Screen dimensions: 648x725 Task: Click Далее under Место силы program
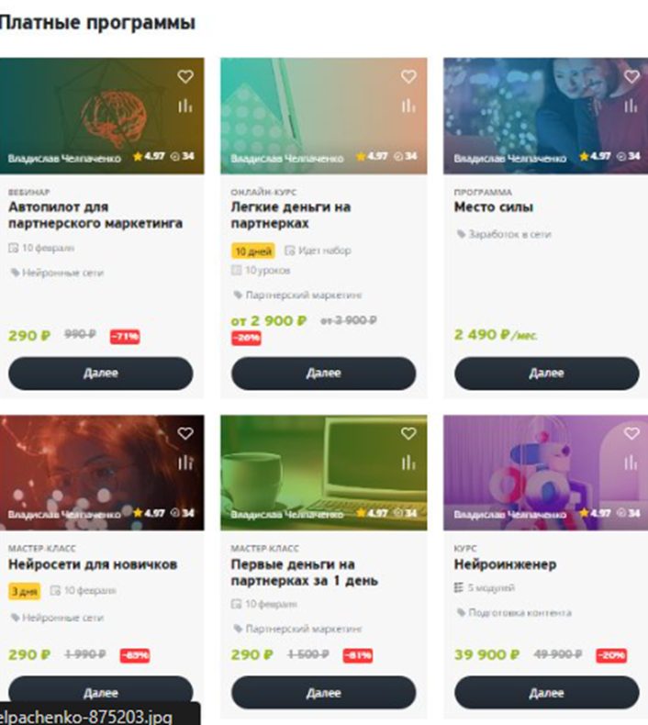pos(547,374)
